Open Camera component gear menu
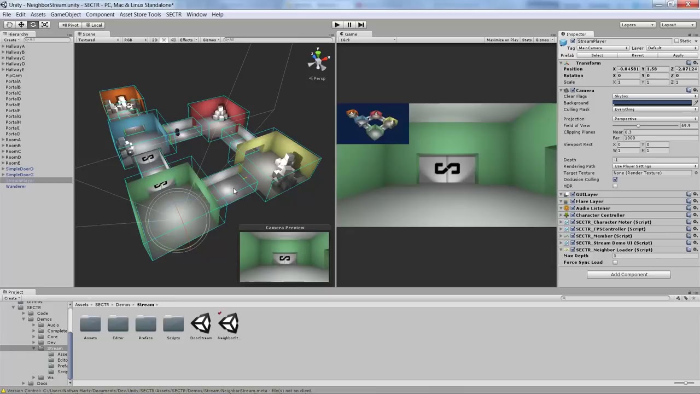The image size is (700, 394). pos(696,90)
